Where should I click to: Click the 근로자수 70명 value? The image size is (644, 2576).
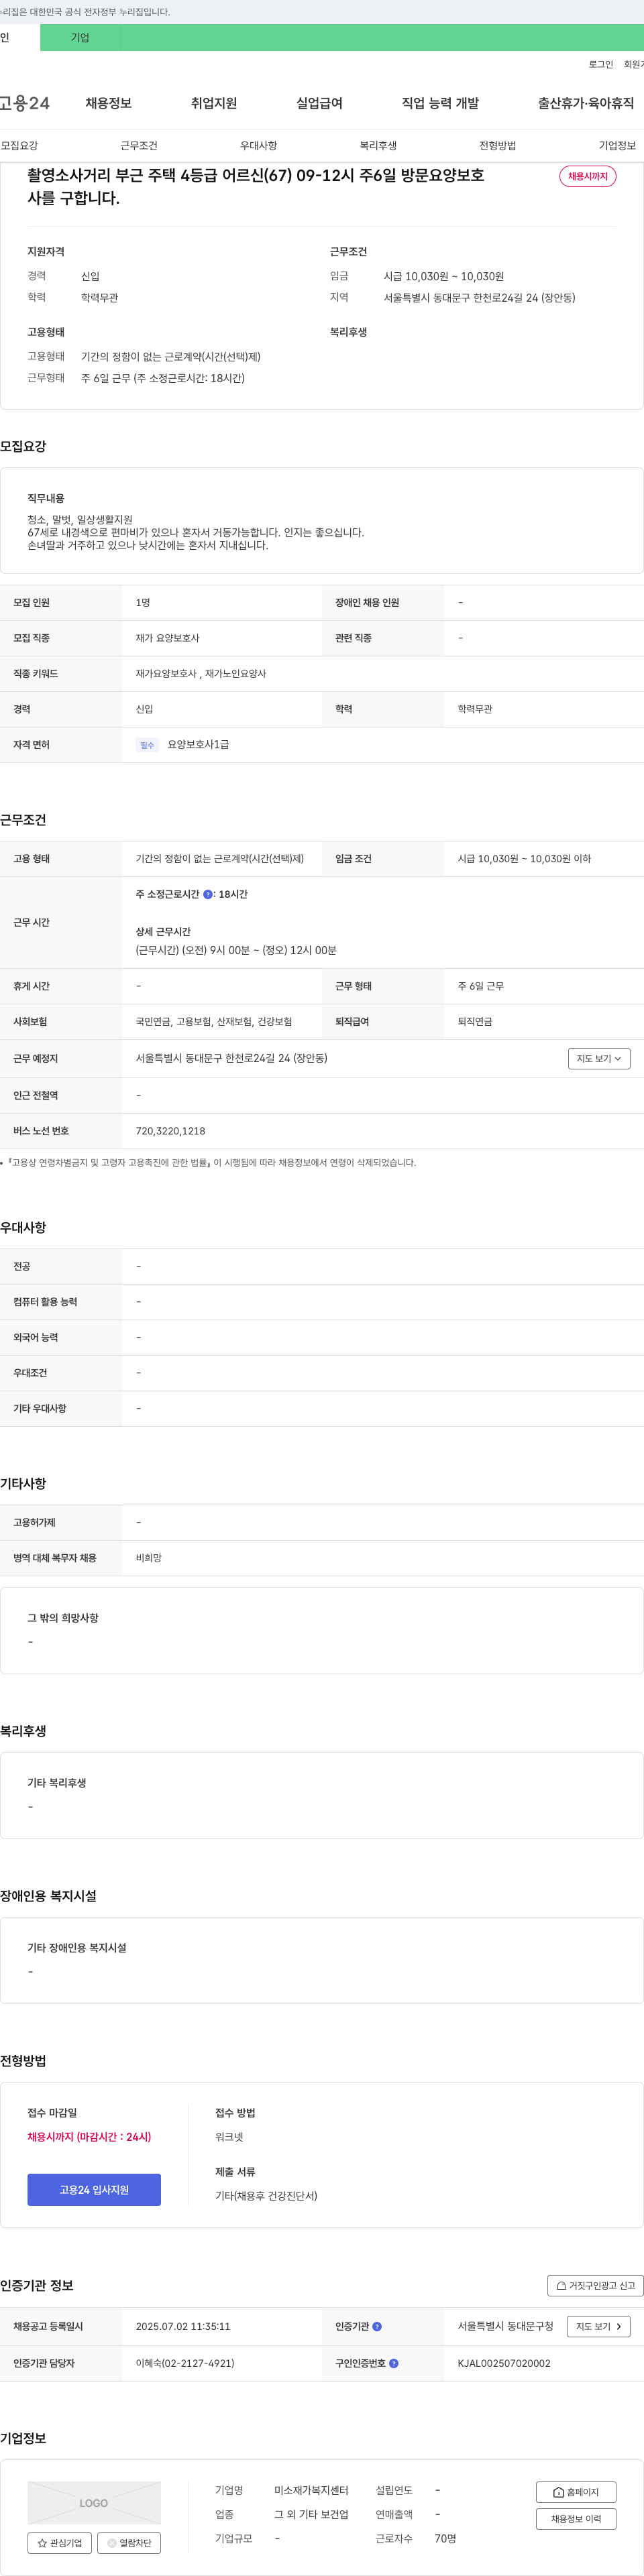[445, 2538]
